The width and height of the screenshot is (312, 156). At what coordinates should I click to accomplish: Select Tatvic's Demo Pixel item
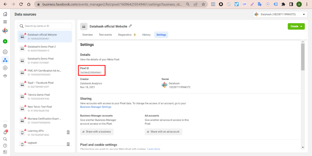pos(45,96)
